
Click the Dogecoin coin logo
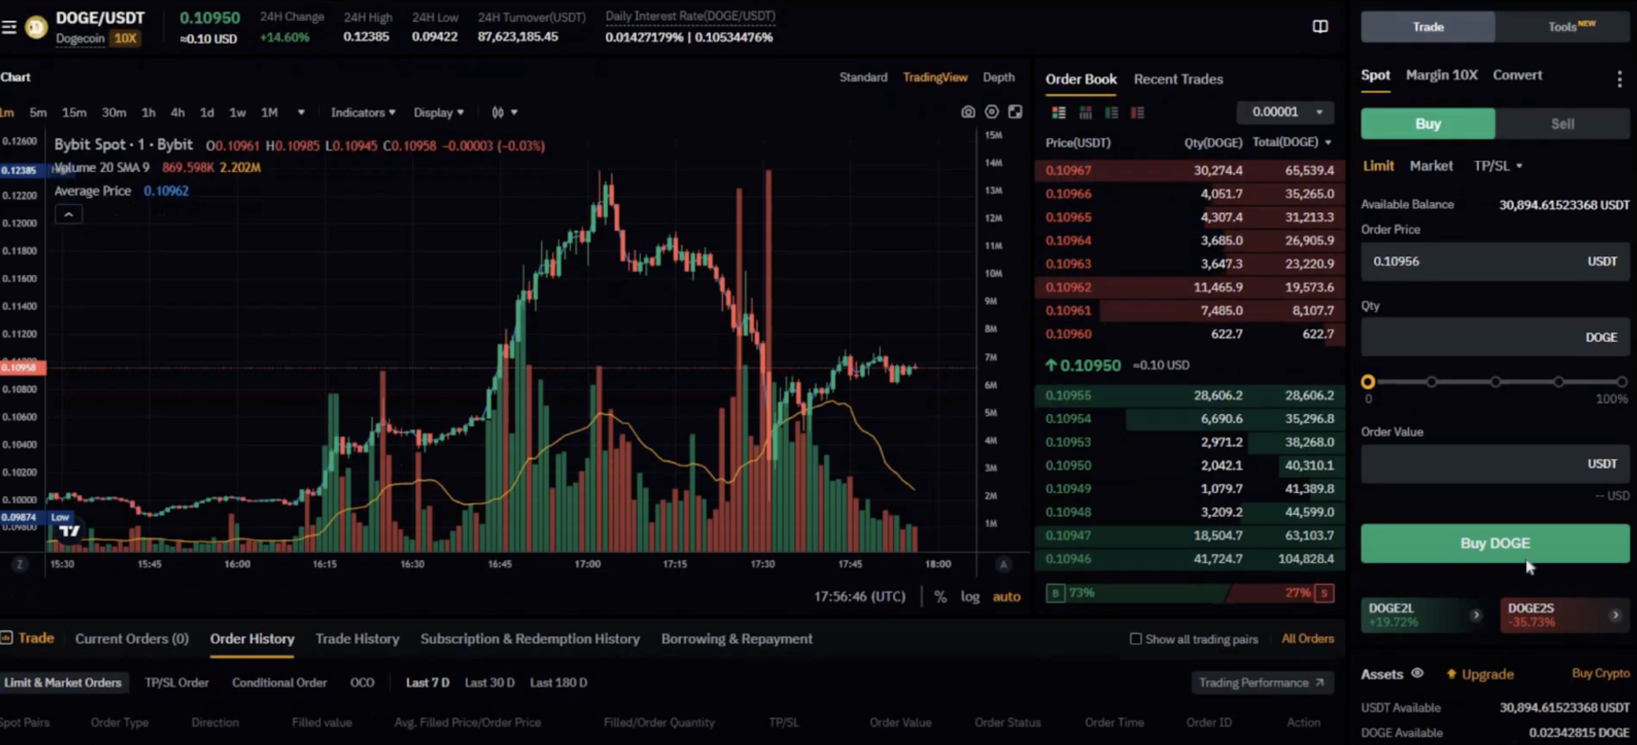pyautogui.click(x=36, y=27)
